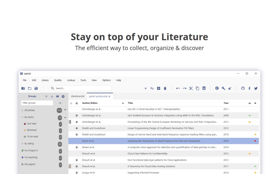Click the save library icon
279x174 pixels.
[x=36, y=88]
